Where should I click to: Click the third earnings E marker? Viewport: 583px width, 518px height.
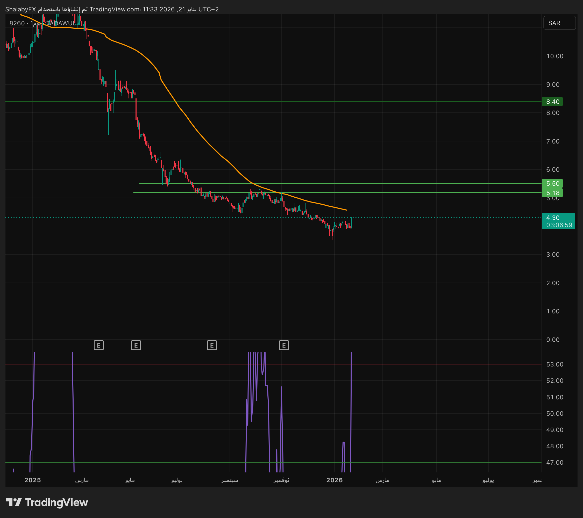click(x=212, y=345)
